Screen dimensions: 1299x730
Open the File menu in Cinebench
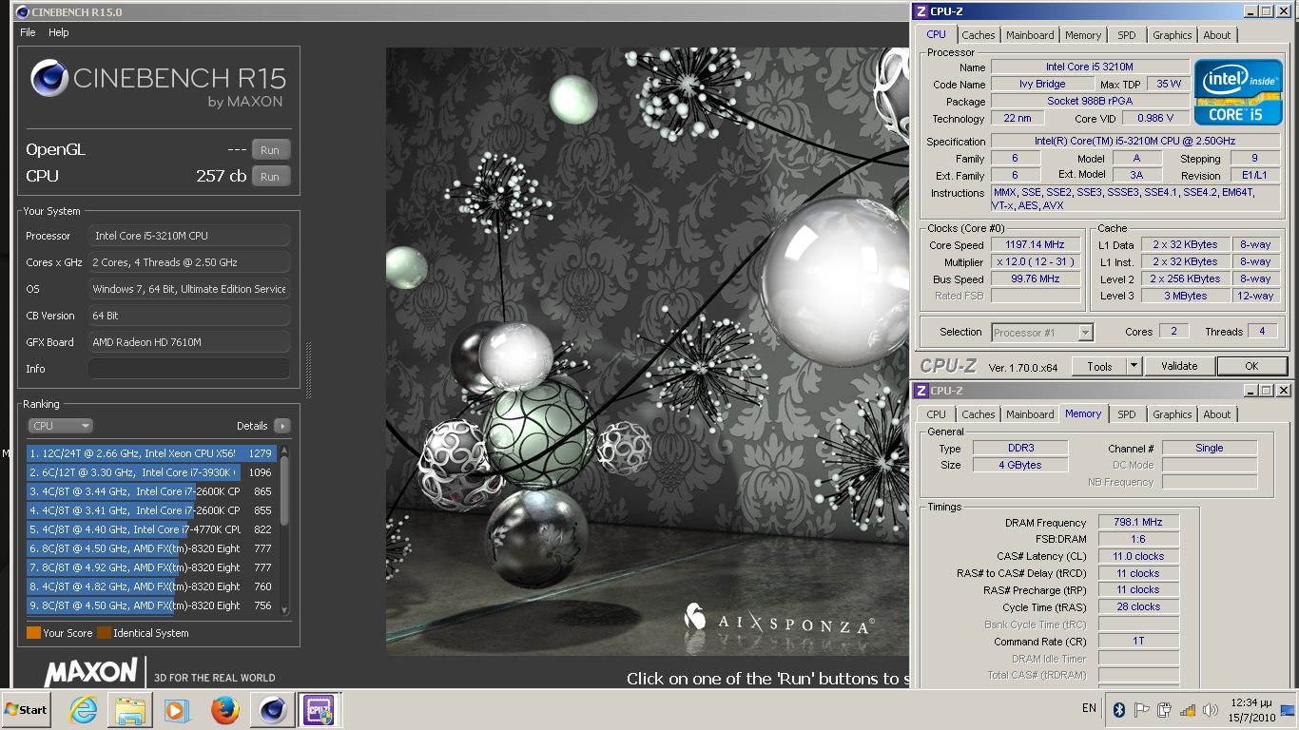pyautogui.click(x=28, y=32)
